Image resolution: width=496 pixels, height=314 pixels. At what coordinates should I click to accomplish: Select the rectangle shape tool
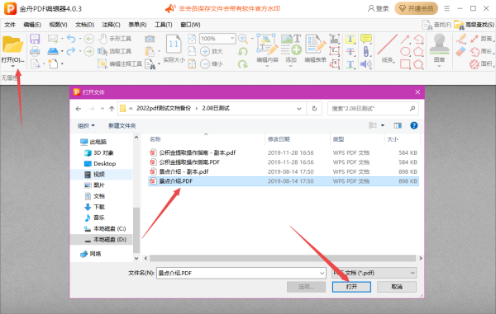tap(405, 64)
